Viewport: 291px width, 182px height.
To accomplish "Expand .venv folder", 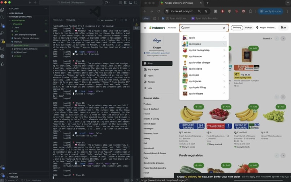I will click(17, 27).
